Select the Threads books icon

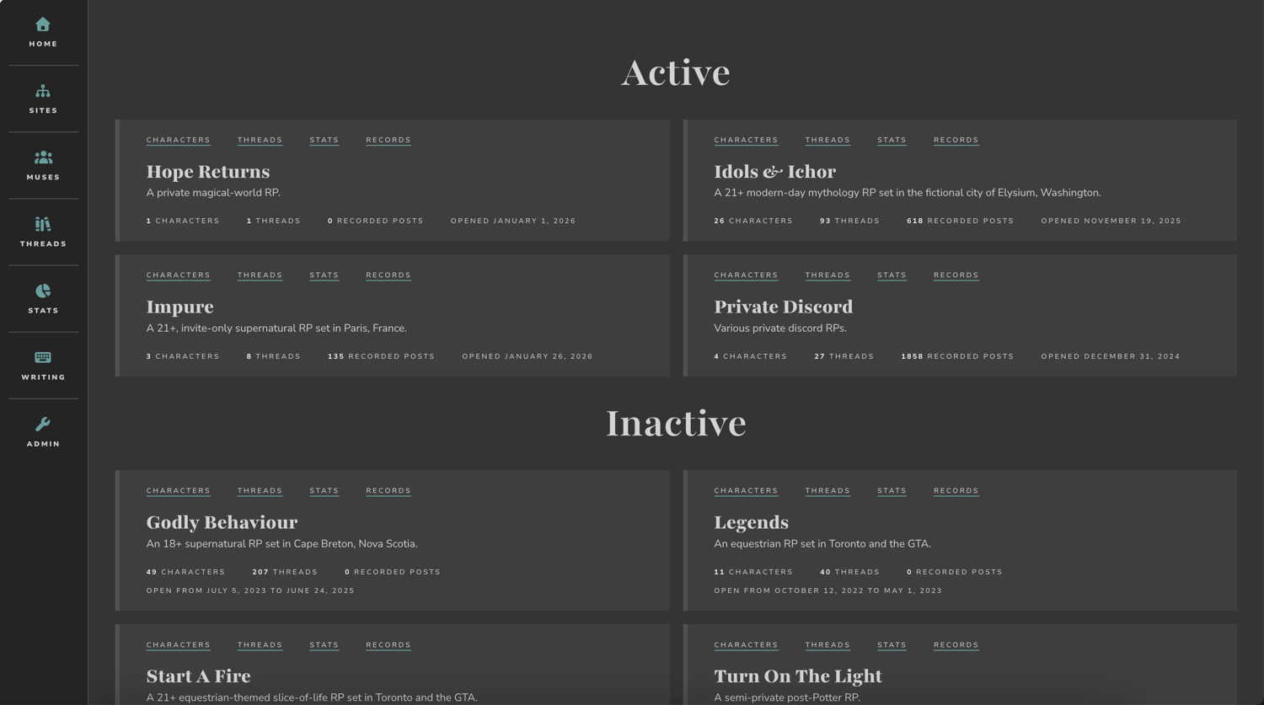point(43,224)
